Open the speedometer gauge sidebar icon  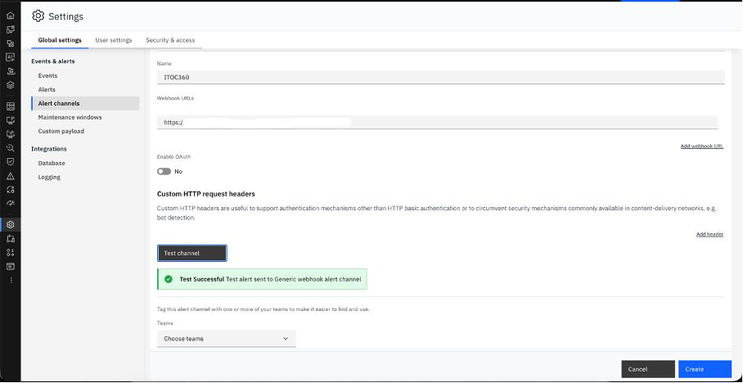(x=11, y=203)
